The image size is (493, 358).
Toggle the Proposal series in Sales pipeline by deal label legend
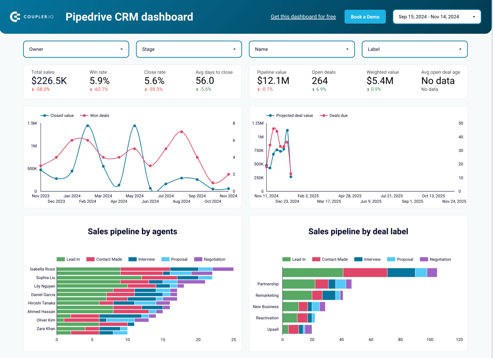392,259
